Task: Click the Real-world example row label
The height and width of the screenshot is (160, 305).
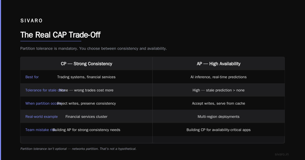Action: (x=41, y=117)
